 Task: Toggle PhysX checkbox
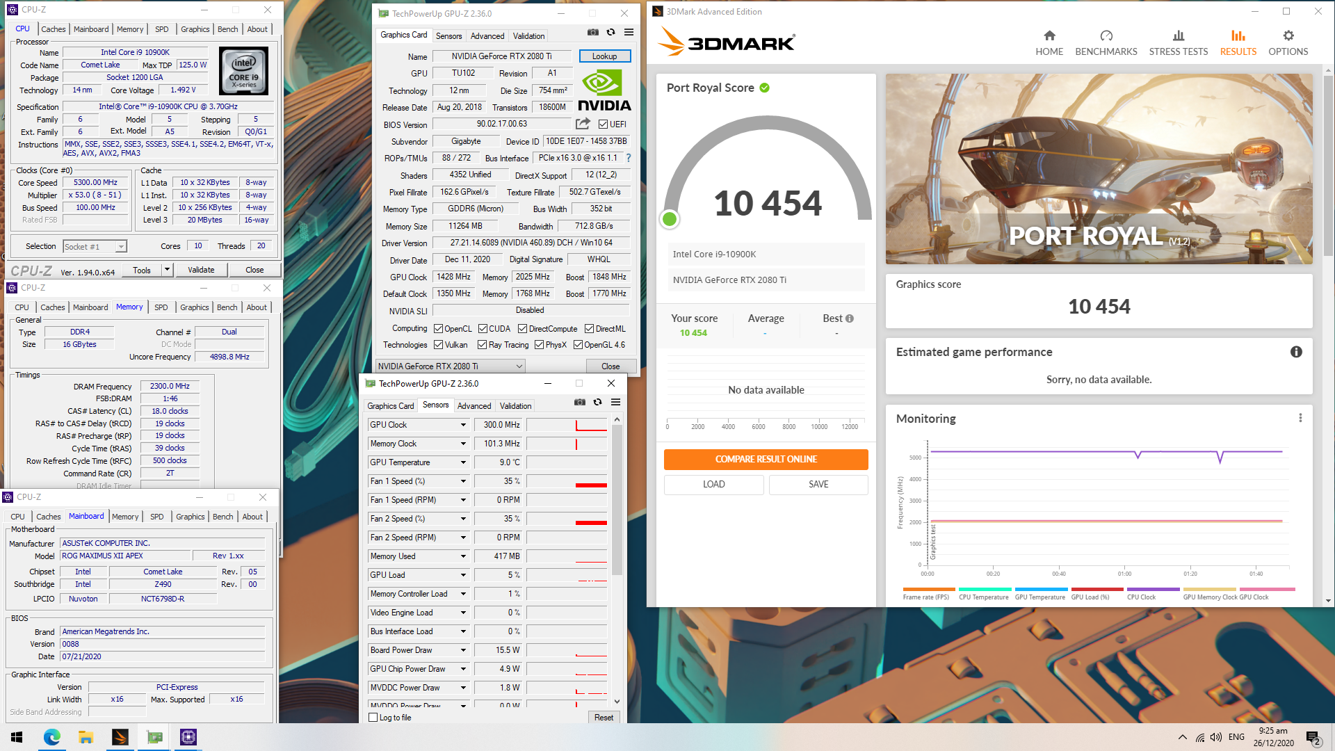tap(539, 345)
